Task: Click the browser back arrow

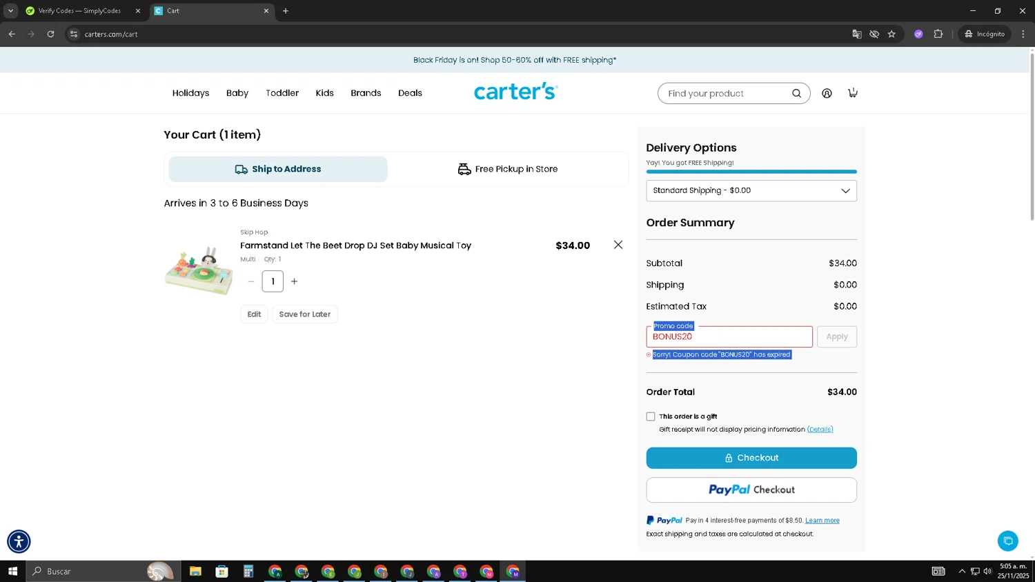Action: coord(12,34)
